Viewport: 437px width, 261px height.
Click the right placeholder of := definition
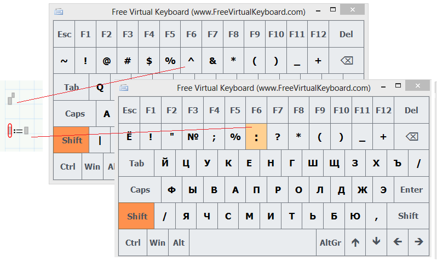tap(26, 130)
